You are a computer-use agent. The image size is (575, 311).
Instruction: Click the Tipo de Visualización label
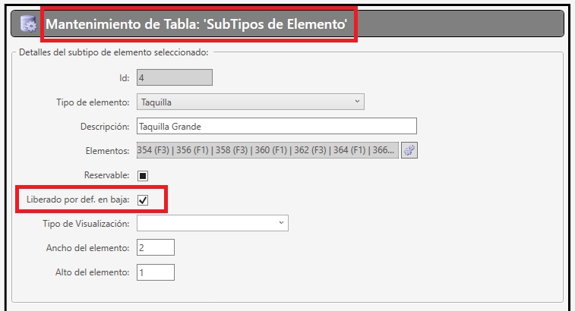[86, 224]
